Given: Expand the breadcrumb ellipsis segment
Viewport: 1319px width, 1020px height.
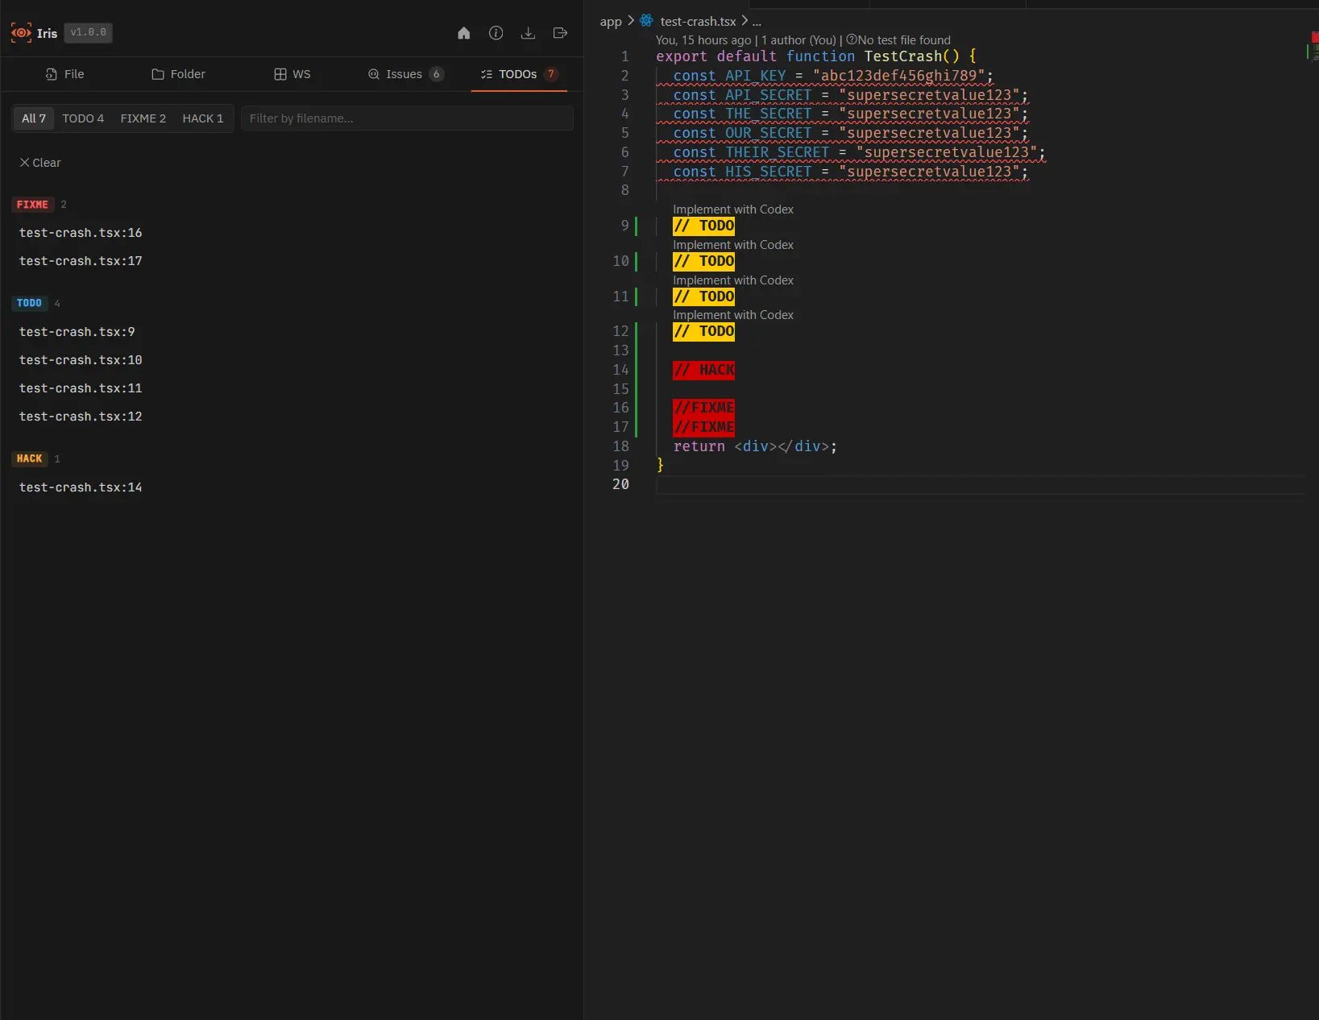Looking at the screenshot, I should coord(757,22).
